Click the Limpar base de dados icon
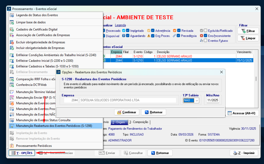Image resolution: width=264 pixels, height=164 pixels. tap(12, 22)
